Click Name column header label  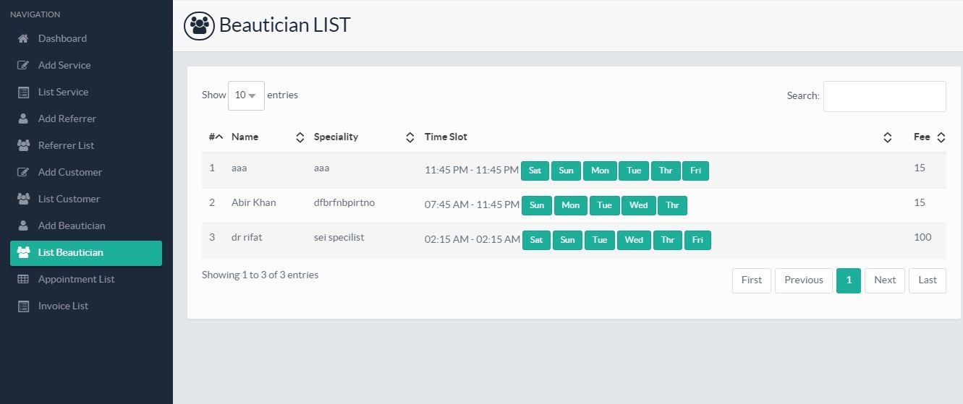click(x=245, y=137)
